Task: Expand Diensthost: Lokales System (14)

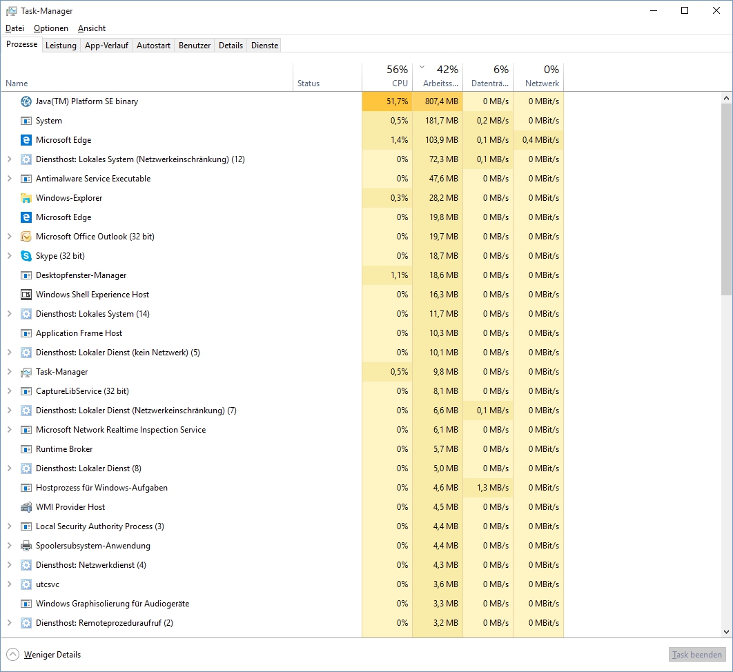Action: tap(10, 314)
